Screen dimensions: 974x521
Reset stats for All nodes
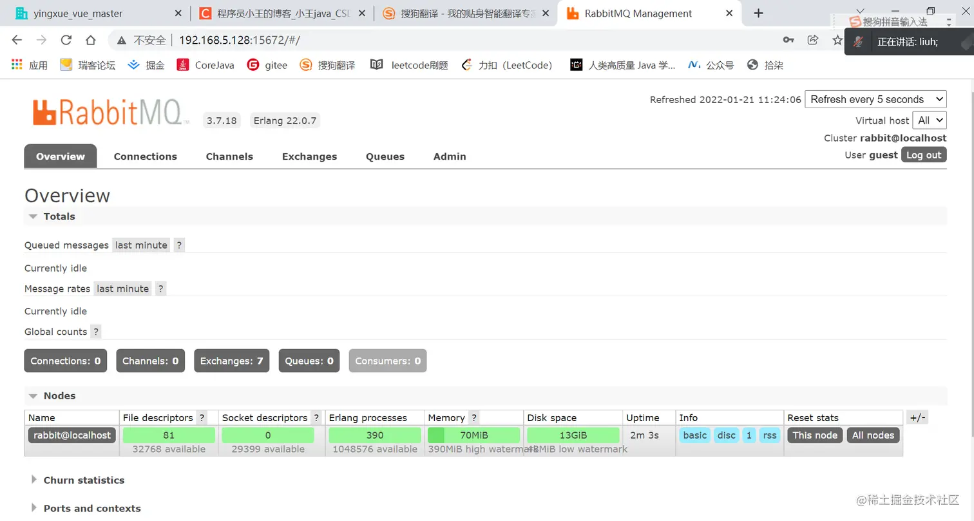[873, 435]
